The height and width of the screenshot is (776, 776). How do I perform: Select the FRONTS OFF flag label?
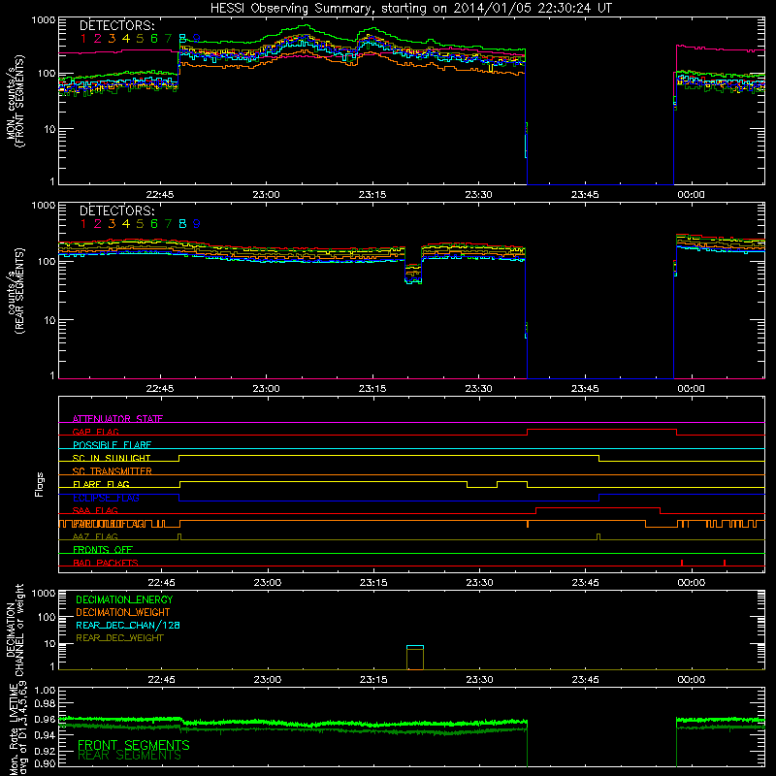pos(103,549)
